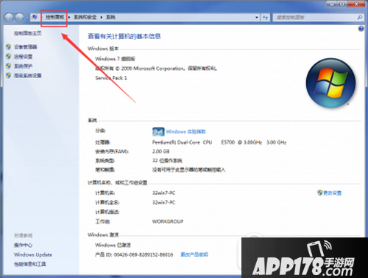Click the shield icon beside 设备管理器
The height and width of the screenshot is (278, 368).
point(9,46)
